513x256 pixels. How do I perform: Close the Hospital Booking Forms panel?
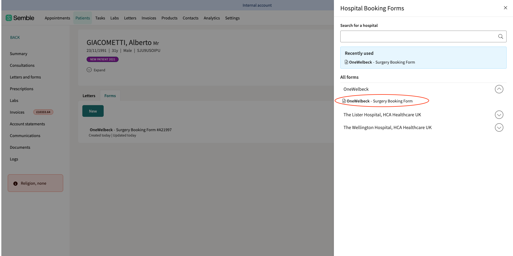click(x=505, y=8)
